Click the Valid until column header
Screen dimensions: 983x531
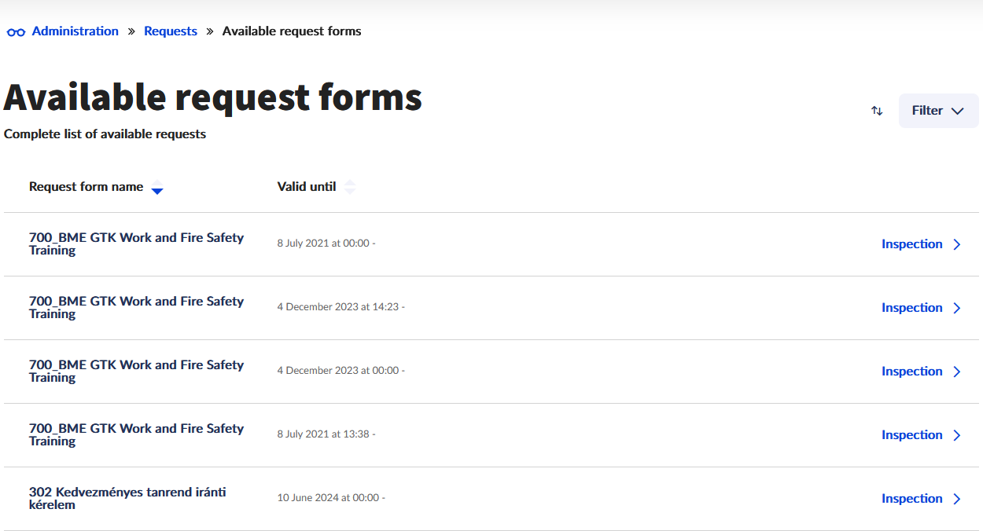point(307,187)
